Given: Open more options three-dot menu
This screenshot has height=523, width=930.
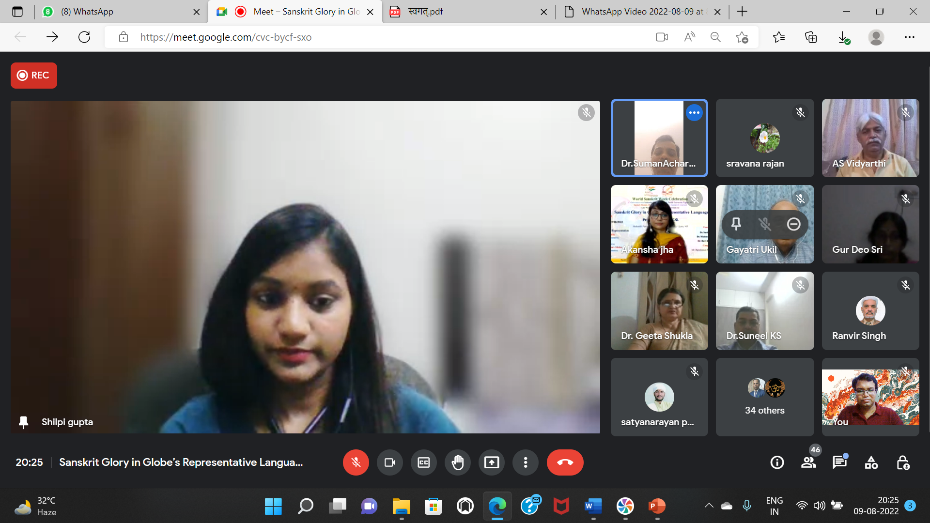Looking at the screenshot, I should pyautogui.click(x=525, y=462).
